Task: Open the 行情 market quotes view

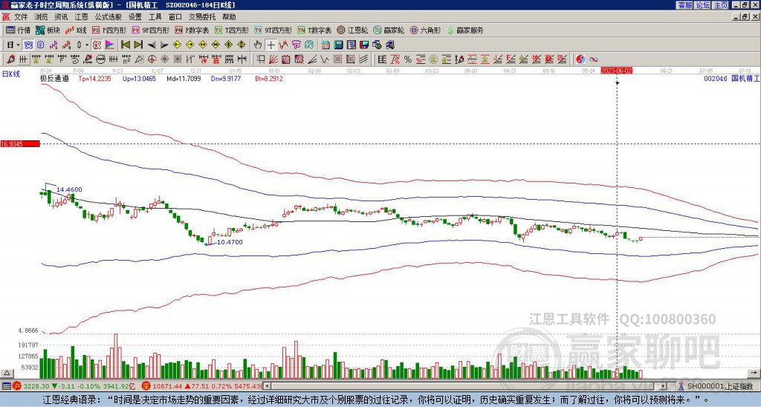Action: pyautogui.click(x=18, y=30)
